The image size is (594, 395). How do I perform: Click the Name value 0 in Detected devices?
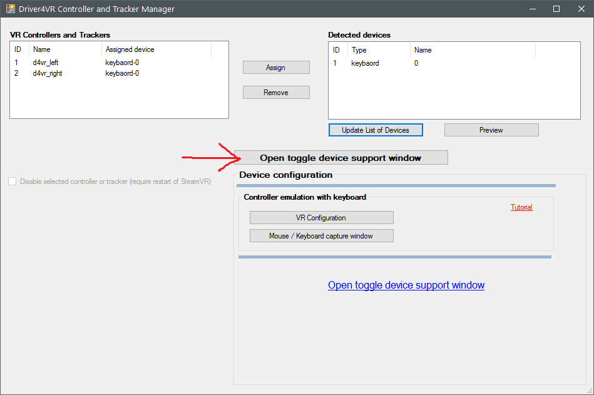coord(416,63)
